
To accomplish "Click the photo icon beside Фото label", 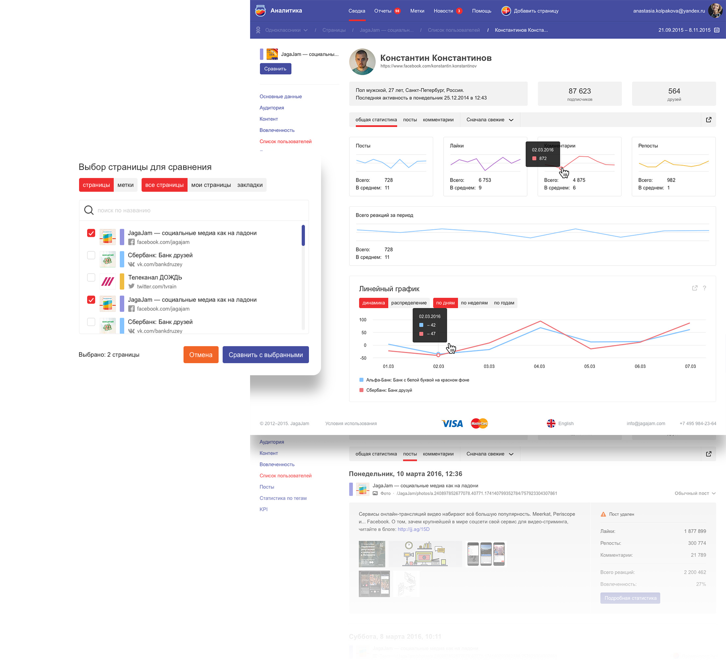I will [375, 493].
